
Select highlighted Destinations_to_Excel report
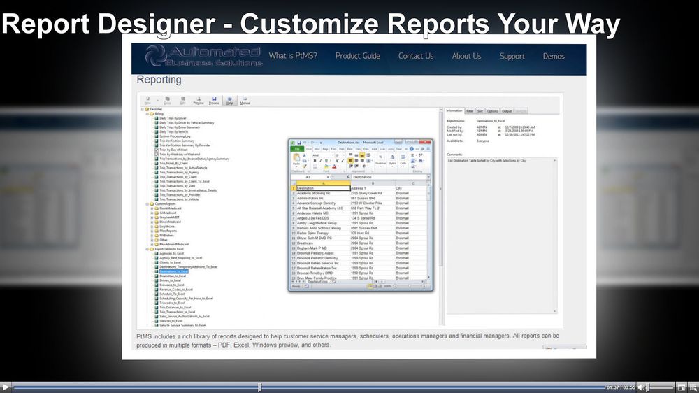click(x=174, y=271)
